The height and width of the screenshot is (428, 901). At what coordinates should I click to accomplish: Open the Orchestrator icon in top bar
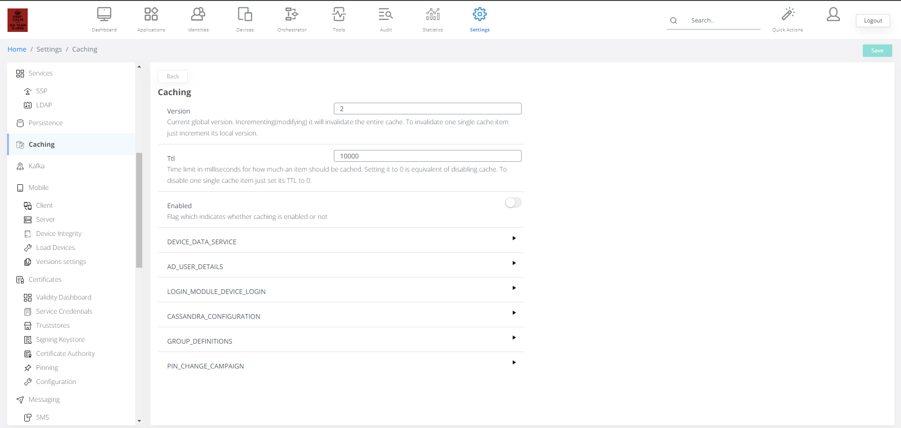(292, 15)
